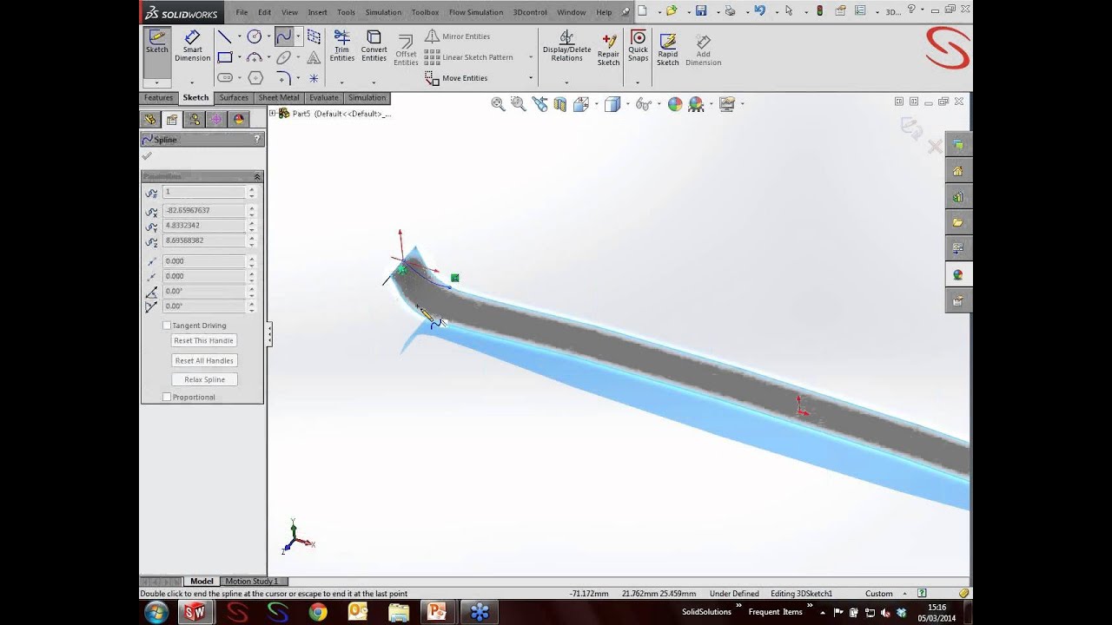Viewport: 1112px width, 625px height.
Task: Select the Smart Dimension tool
Action: (192, 45)
